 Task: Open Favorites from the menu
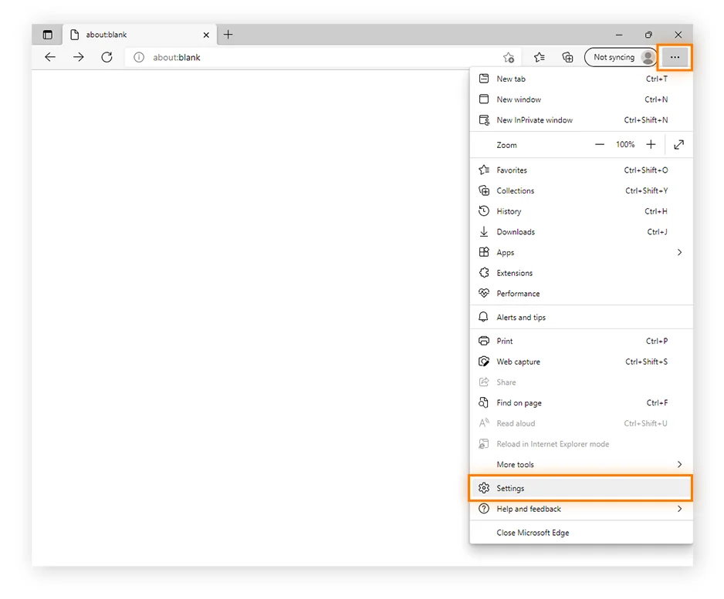581,170
